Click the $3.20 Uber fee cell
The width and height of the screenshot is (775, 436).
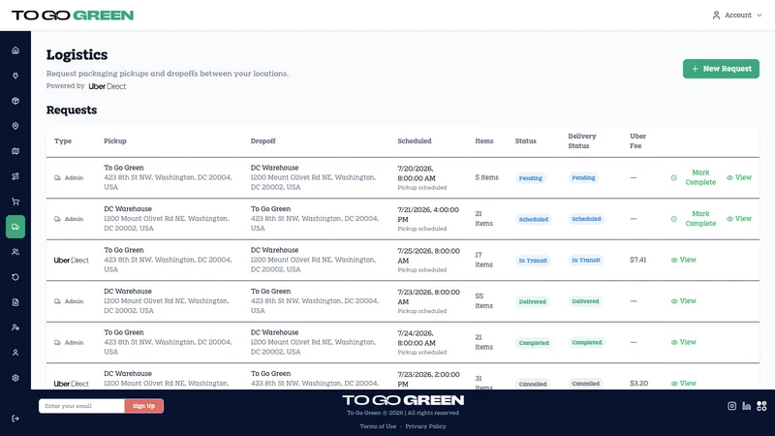[x=638, y=383]
